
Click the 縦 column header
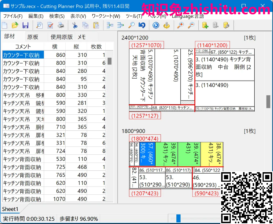coord(76,46)
